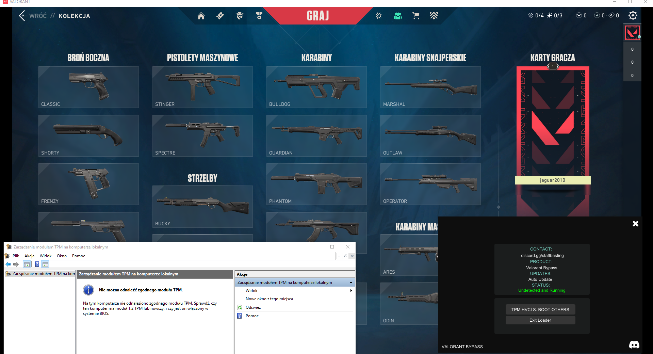This screenshot has width=653, height=354.
Task: Click the store shopping cart icon
Action: coord(415,16)
